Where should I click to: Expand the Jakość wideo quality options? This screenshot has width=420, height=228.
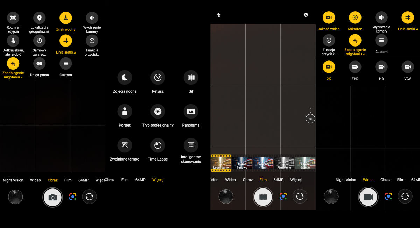click(x=329, y=17)
